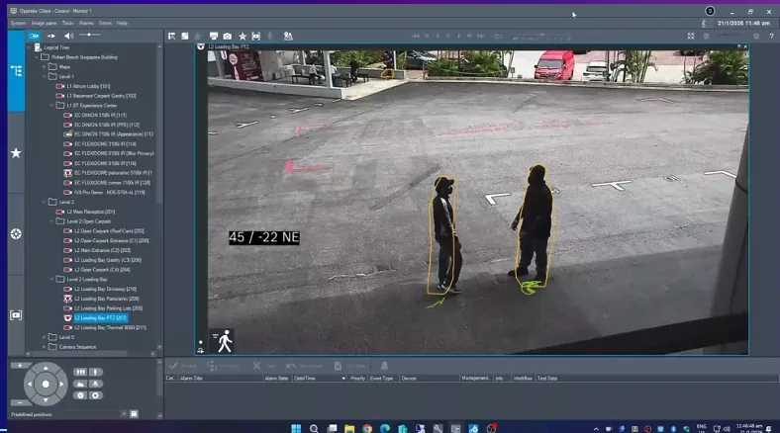Open the Help menu
780x433 pixels.
click(122, 23)
